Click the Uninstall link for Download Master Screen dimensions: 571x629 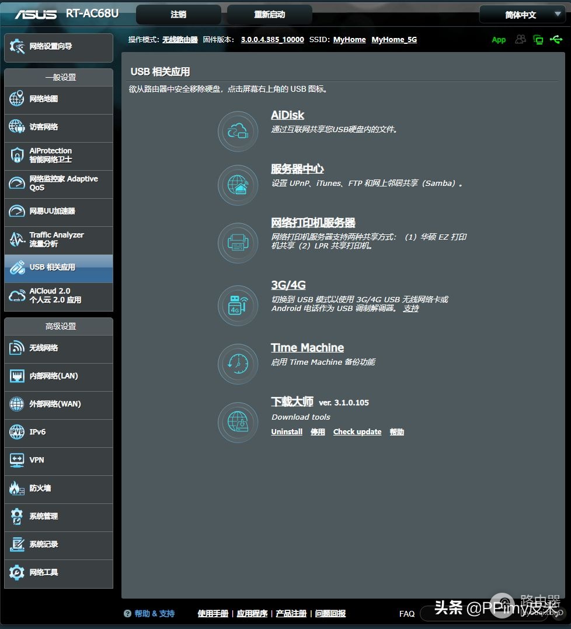tap(287, 431)
